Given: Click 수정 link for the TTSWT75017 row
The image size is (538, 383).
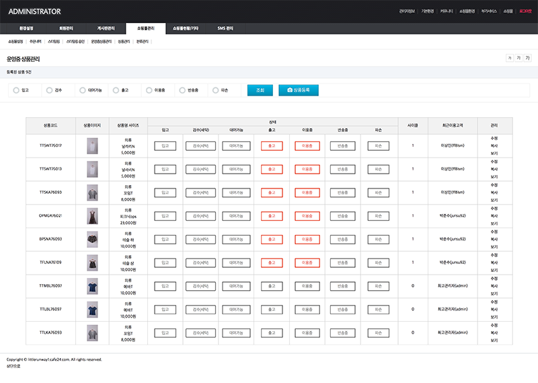Looking at the screenshot, I should tap(494, 137).
